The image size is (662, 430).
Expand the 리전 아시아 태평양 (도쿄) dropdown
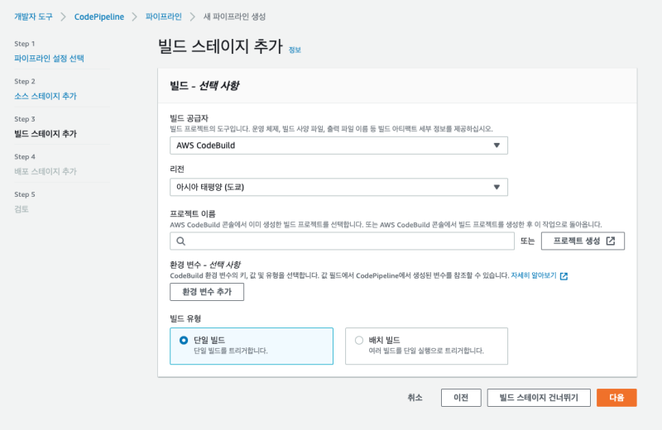coord(338,187)
